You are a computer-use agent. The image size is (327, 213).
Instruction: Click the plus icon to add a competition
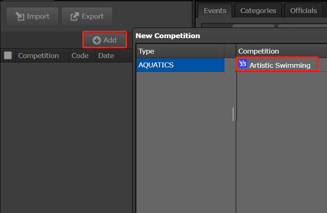97,40
